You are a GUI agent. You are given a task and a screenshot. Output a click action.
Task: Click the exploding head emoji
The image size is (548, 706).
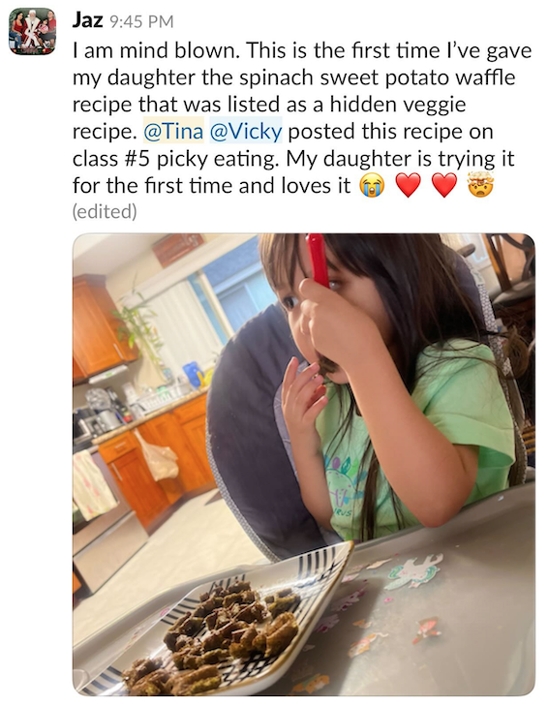click(x=481, y=185)
